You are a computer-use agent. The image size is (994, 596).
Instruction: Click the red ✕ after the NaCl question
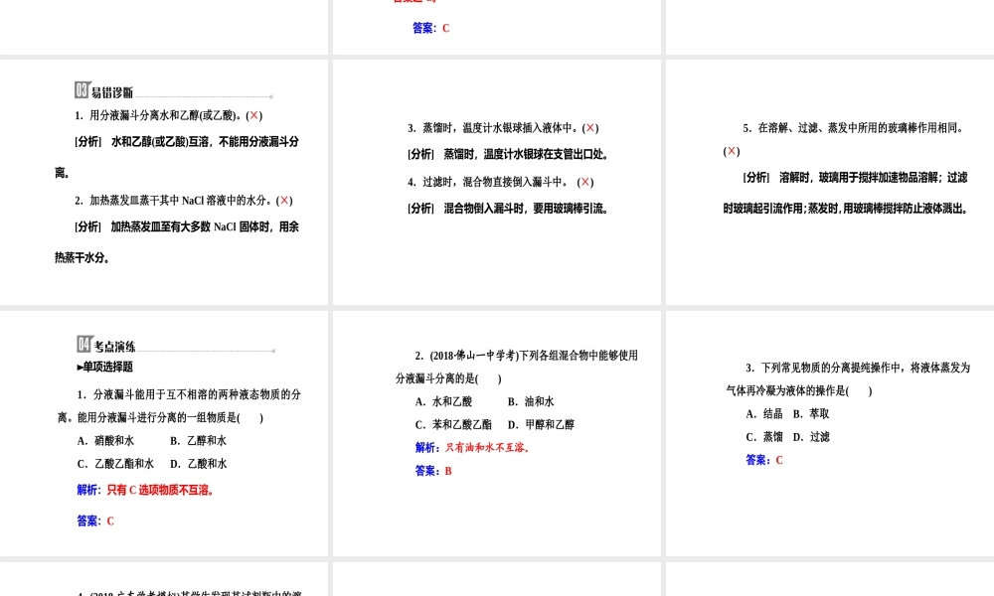pos(284,201)
